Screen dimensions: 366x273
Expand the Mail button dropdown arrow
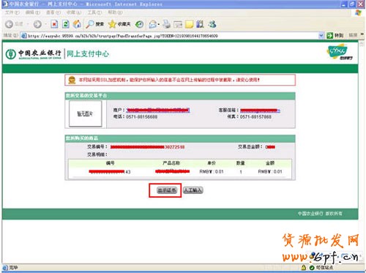[x=159, y=24]
